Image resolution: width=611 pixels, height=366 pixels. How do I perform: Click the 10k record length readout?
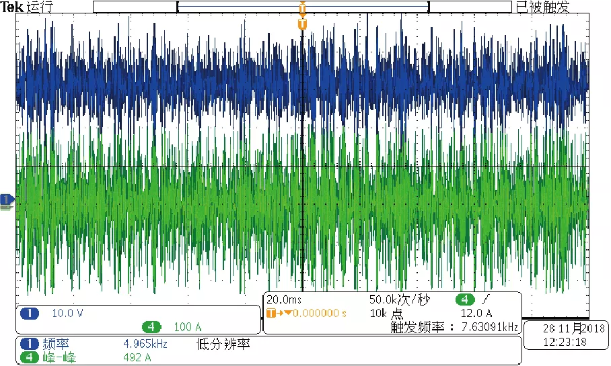pos(386,313)
